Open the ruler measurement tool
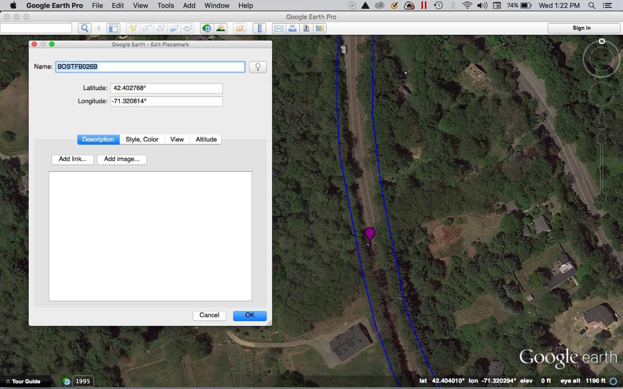Screen dimensions: 623x389 pyautogui.click(x=260, y=28)
